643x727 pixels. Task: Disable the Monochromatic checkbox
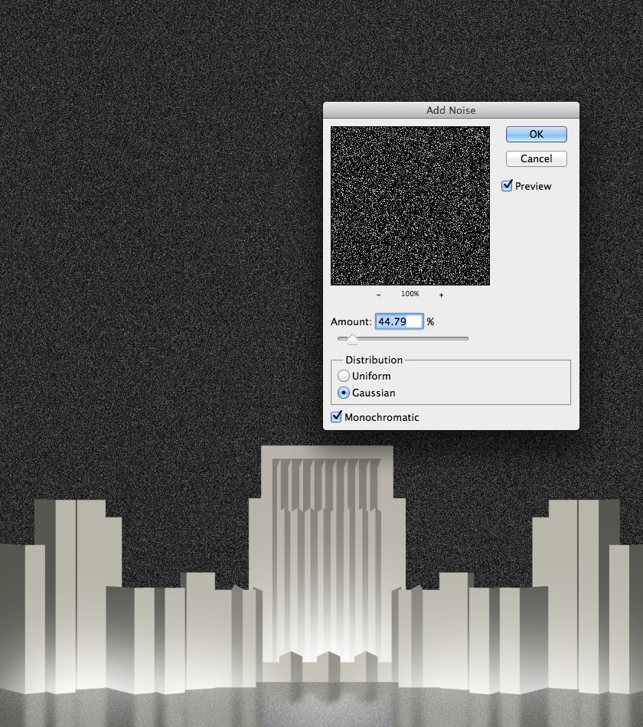tap(336, 417)
